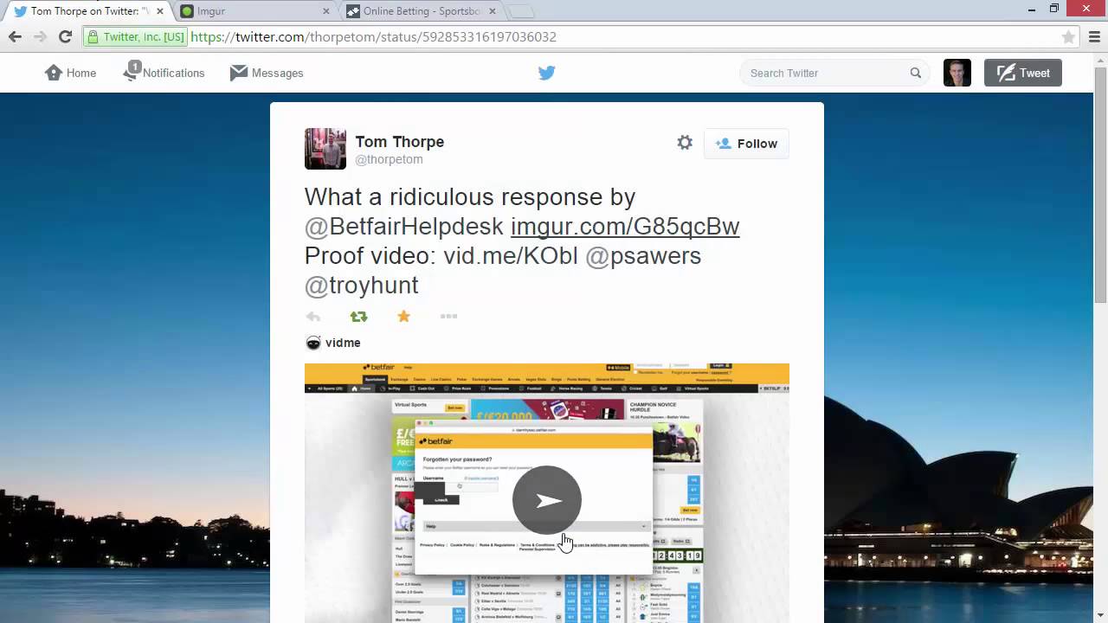Image resolution: width=1108 pixels, height=623 pixels.
Task: Click the @psawers mention
Action: [643, 256]
